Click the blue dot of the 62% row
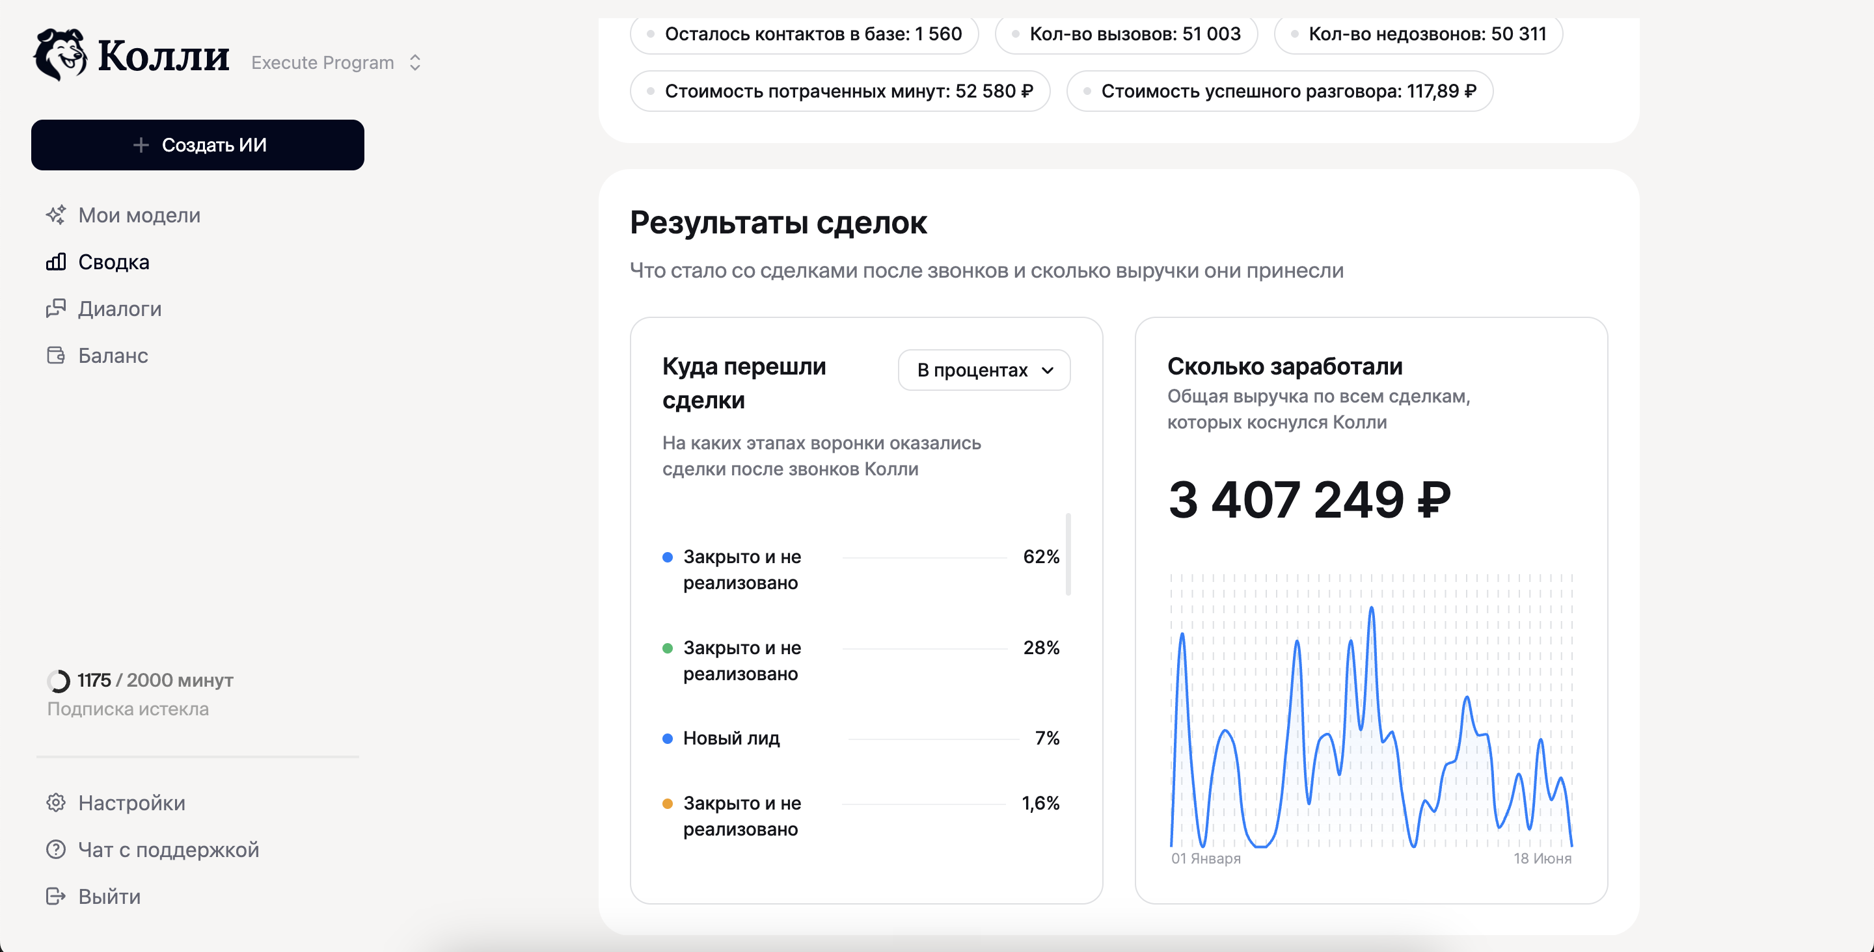Screen dimensions: 1874x952 pyautogui.click(x=667, y=558)
